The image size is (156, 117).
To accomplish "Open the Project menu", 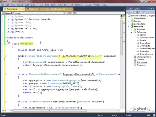I will (20, 5).
